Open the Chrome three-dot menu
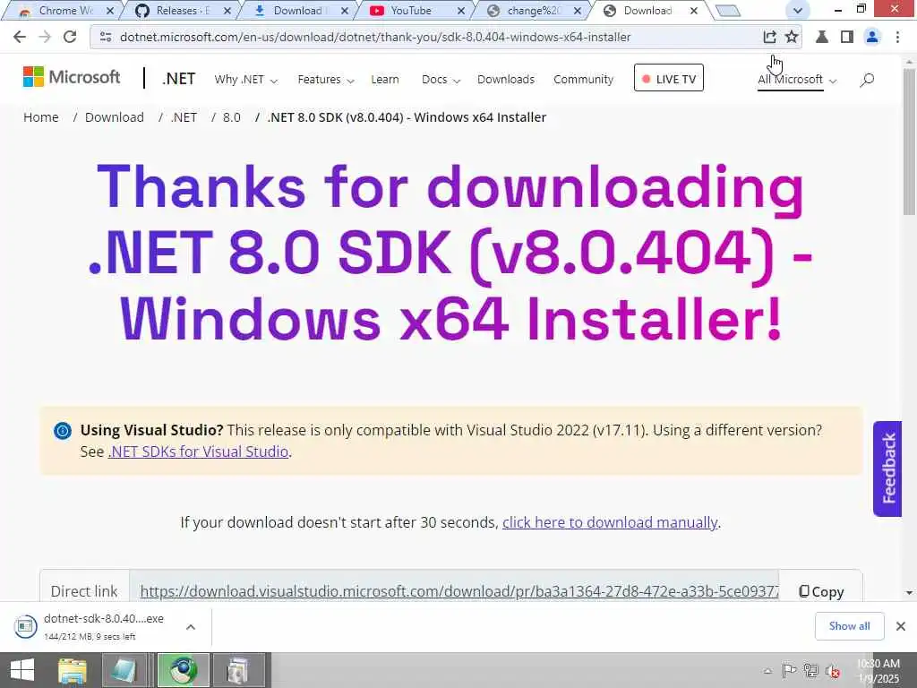 897,37
